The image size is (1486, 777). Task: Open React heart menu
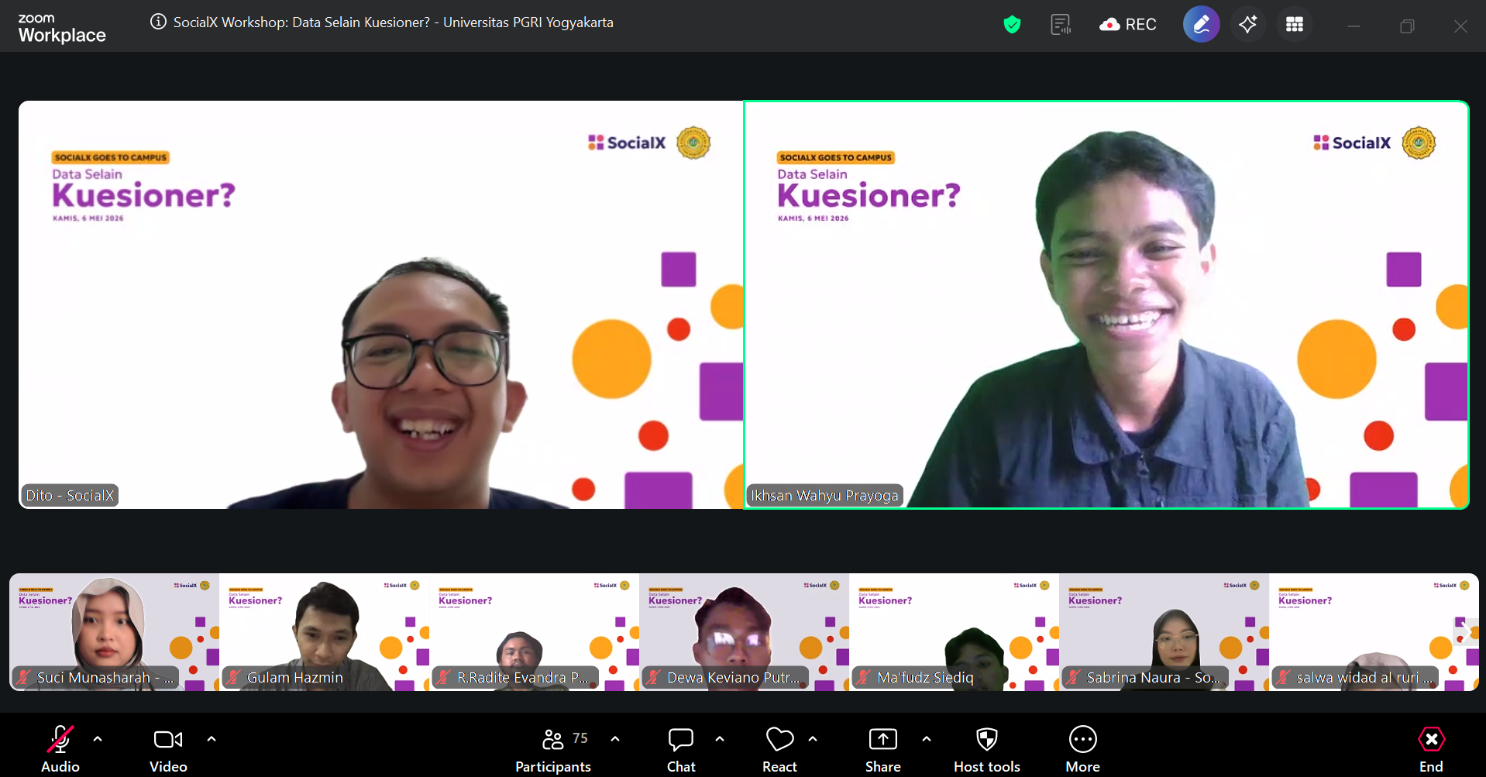click(x=779, y=748)
